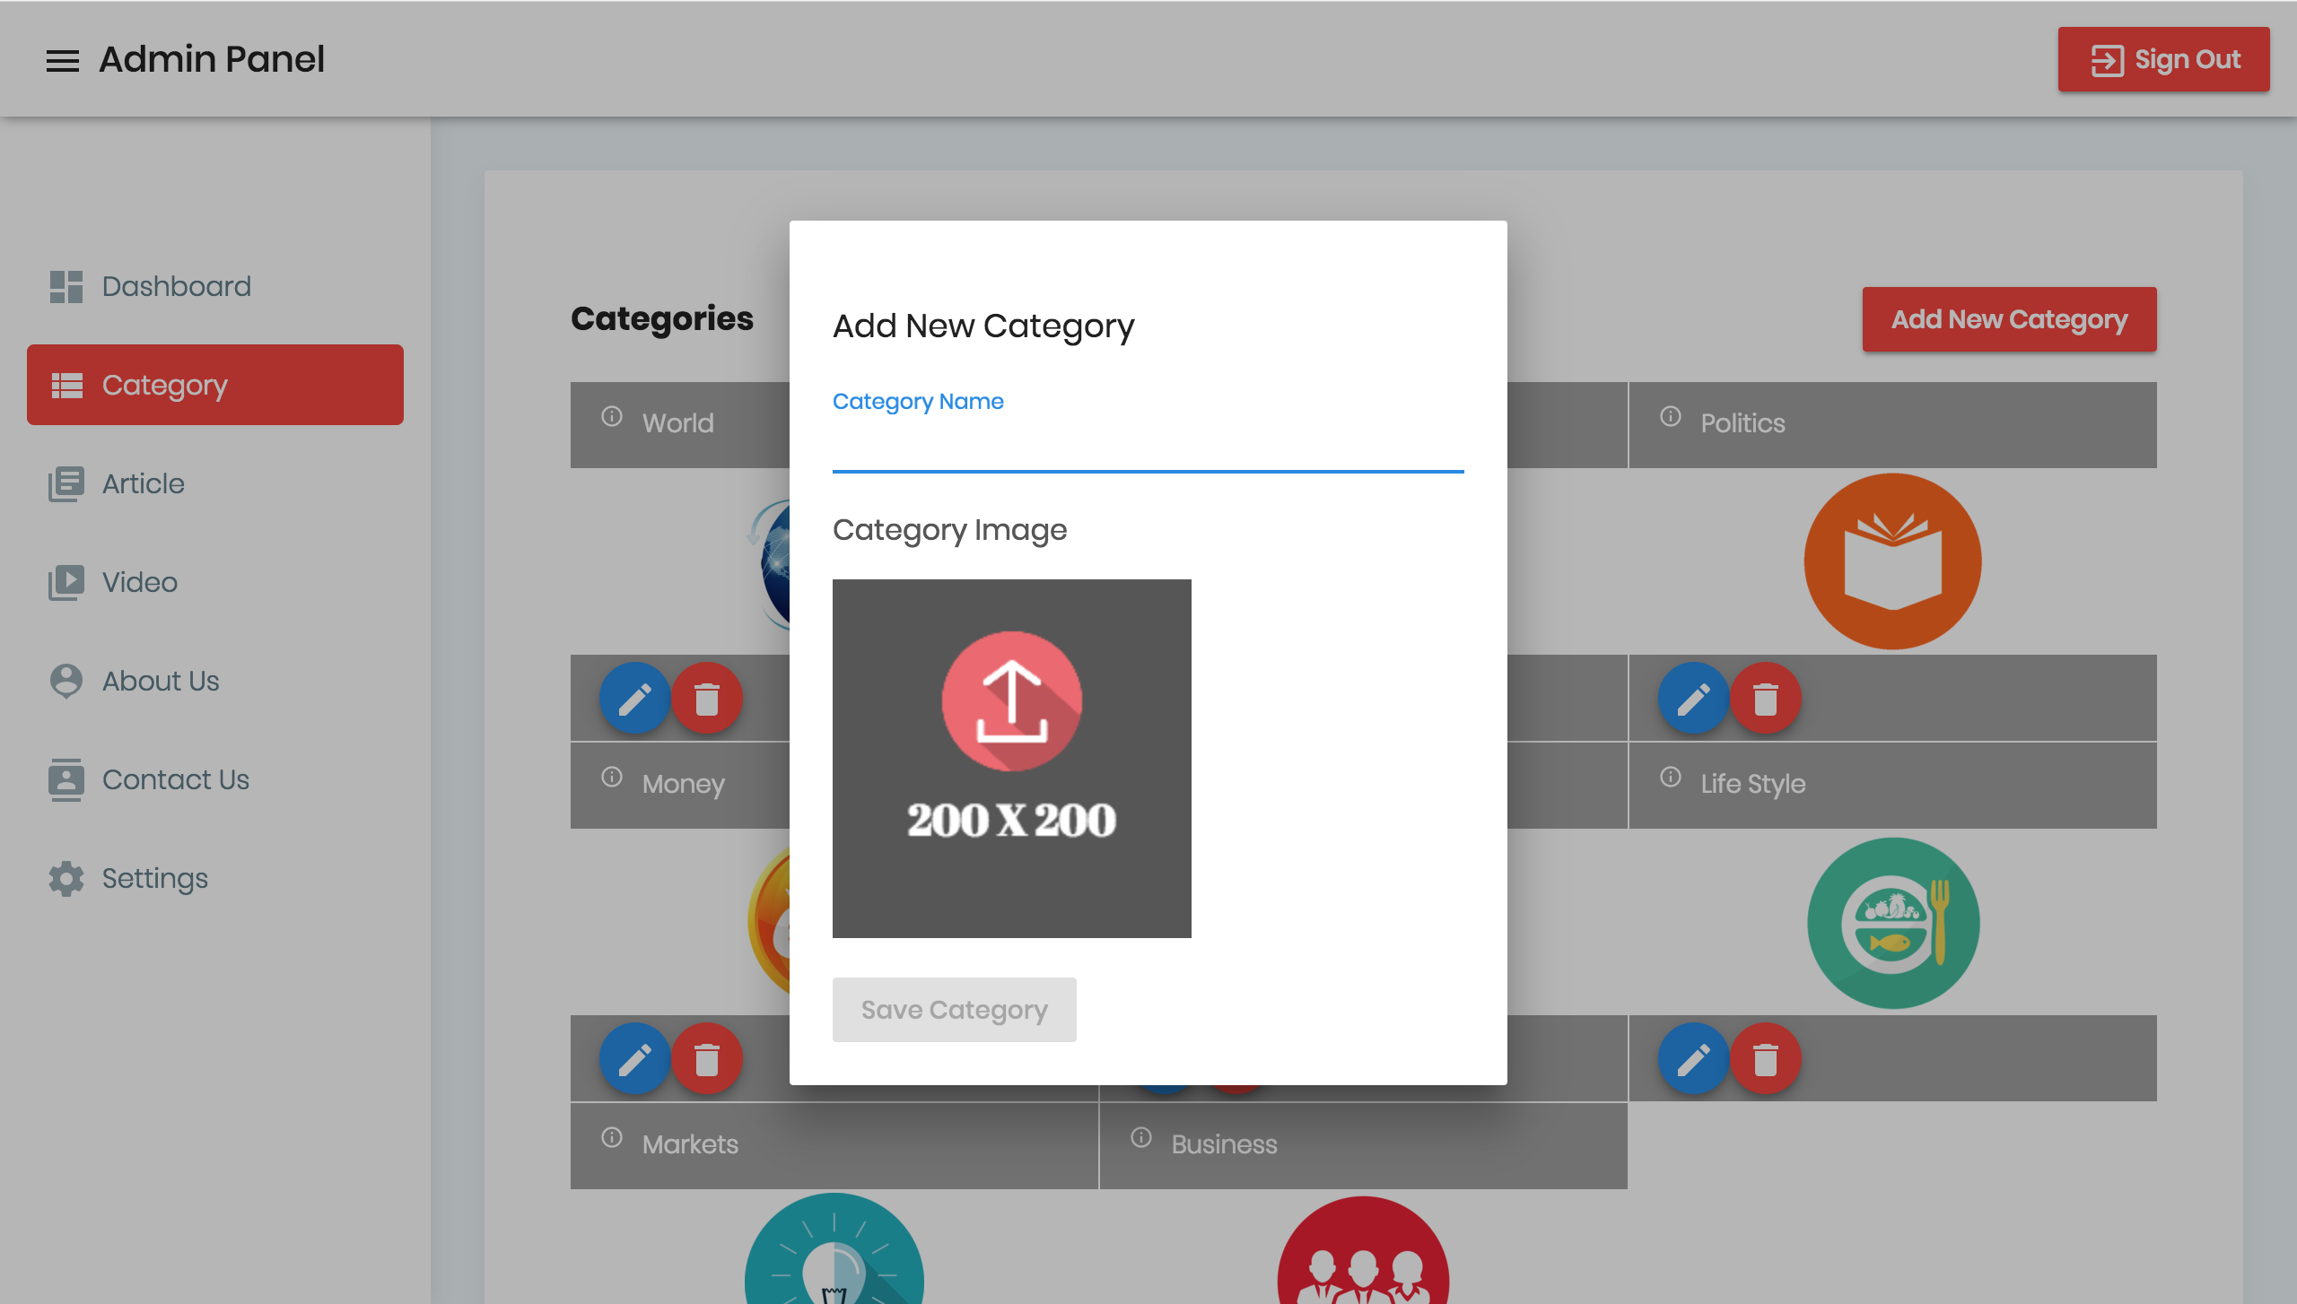The image size is (2297, 1304).
Task: Click the trash icon for World category
Action: click(707, 699)
